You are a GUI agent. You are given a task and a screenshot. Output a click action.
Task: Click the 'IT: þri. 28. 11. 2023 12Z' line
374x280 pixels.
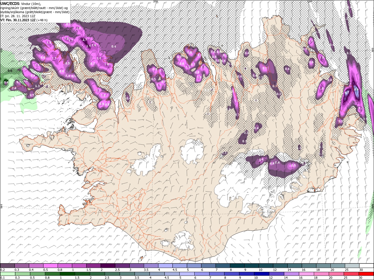18,16
